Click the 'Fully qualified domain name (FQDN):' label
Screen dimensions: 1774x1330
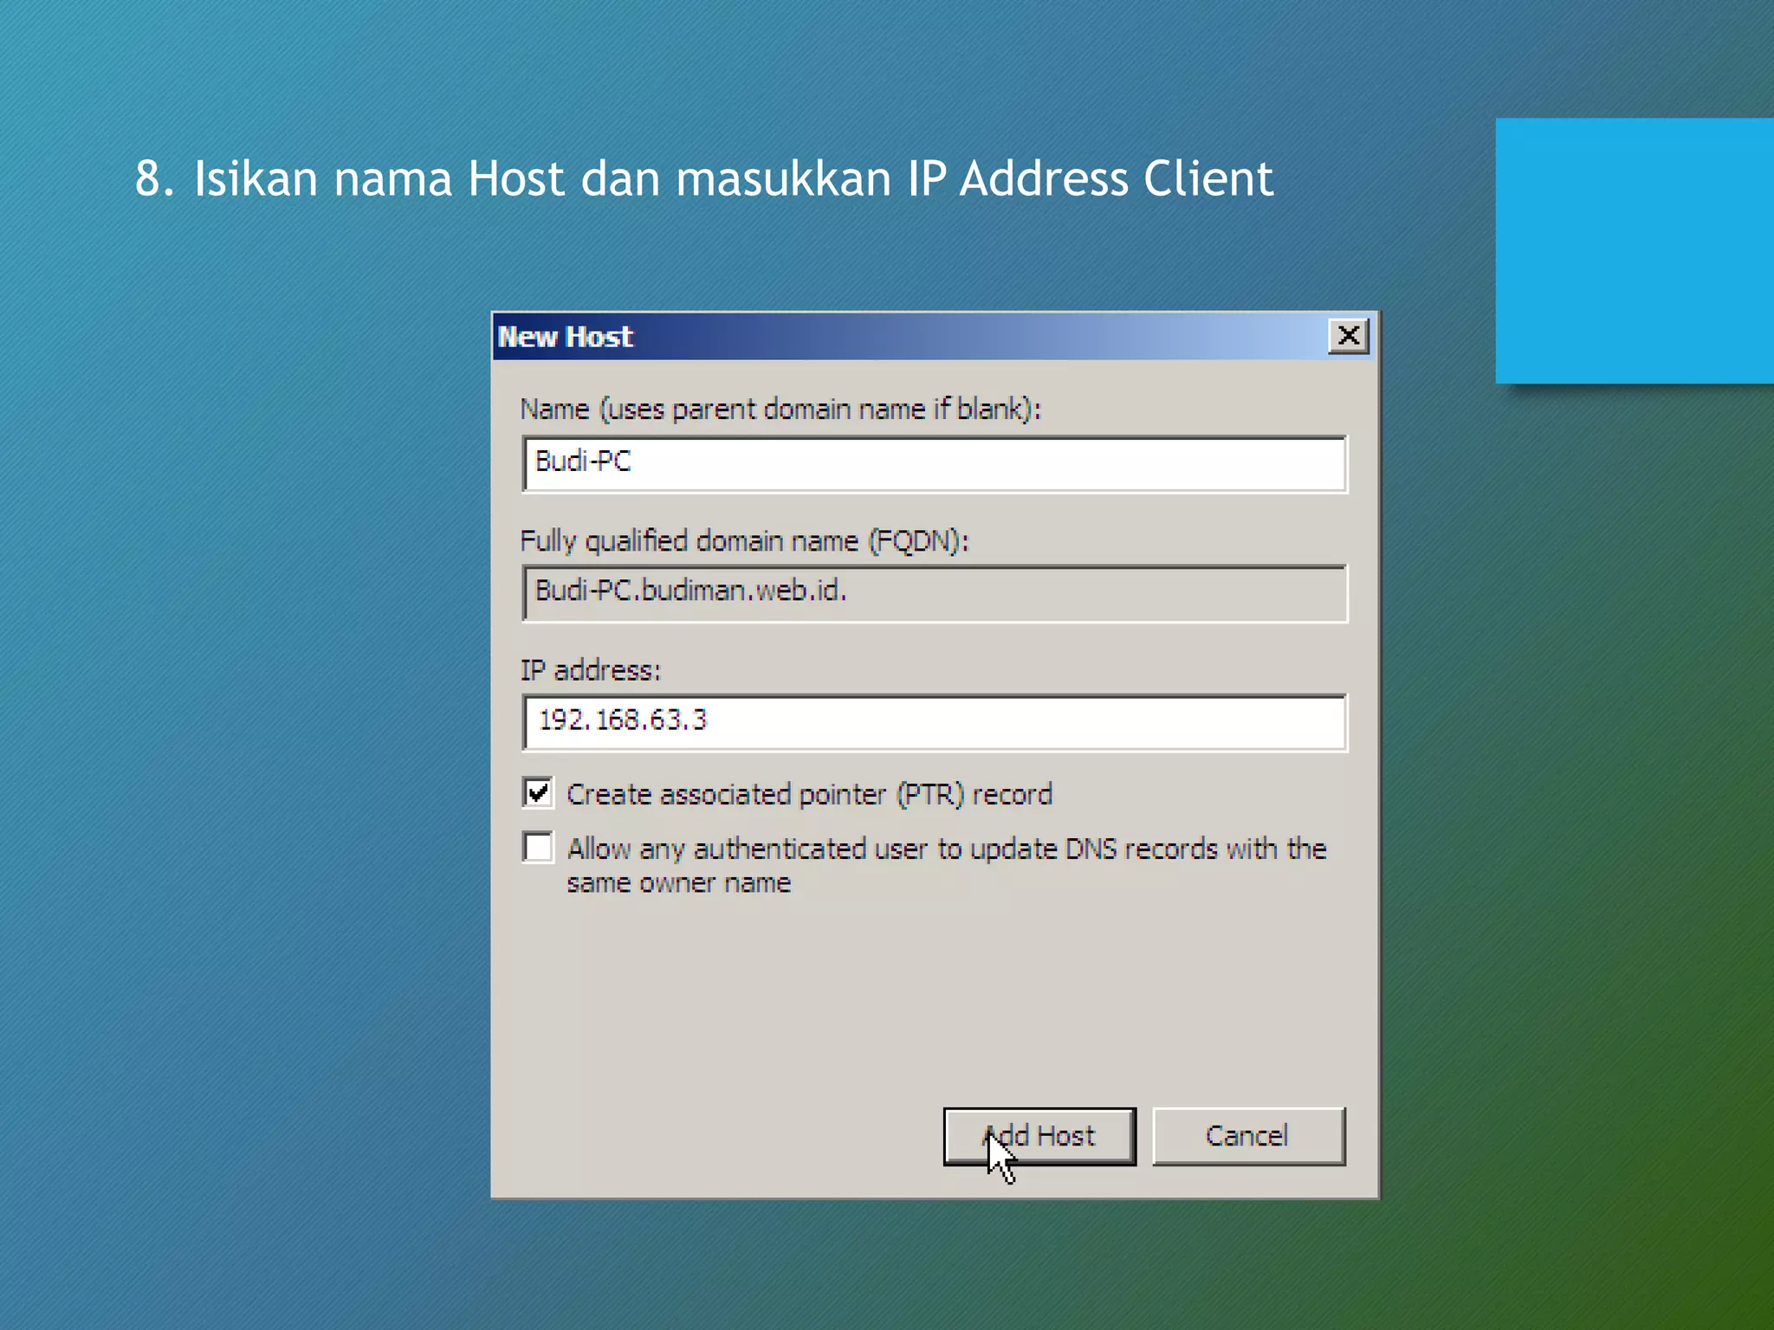coord(744,541)
